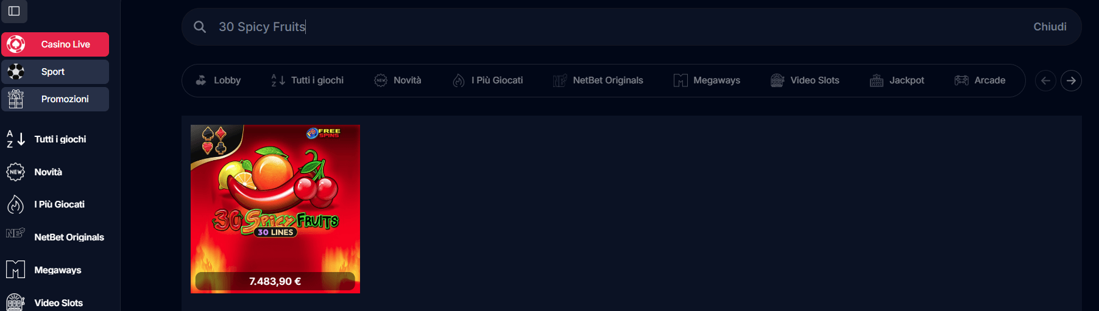Open the I Più Giocati tab

(x=497, y=80)
